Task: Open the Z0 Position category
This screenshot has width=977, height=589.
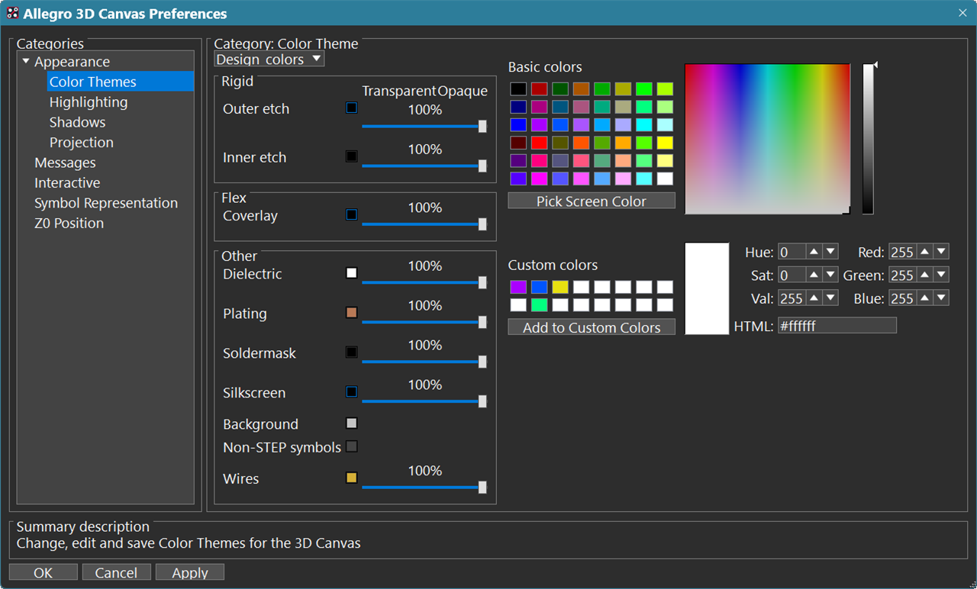Action: click(69, 223)
